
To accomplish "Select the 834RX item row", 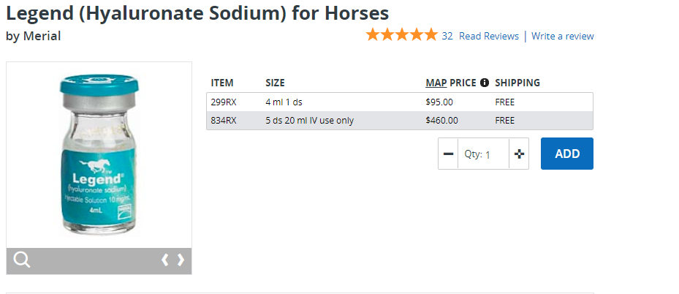I will (x=224, y=121).
